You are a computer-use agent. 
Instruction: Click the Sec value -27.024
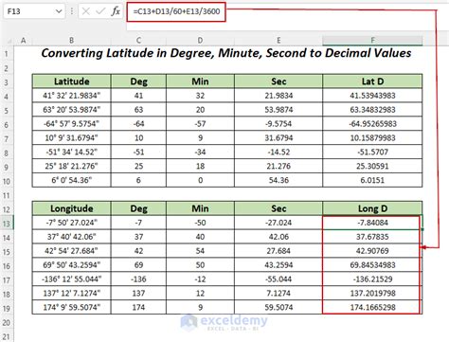278,223
